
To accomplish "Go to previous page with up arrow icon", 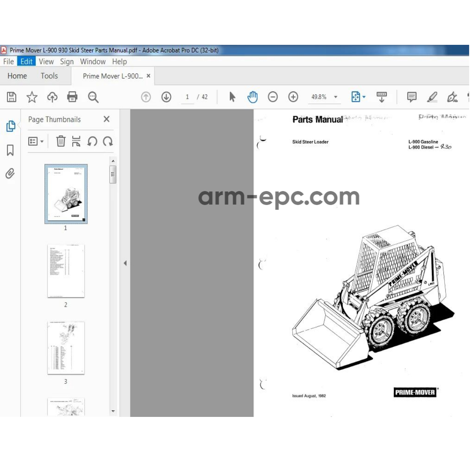I will pos(146,97).
